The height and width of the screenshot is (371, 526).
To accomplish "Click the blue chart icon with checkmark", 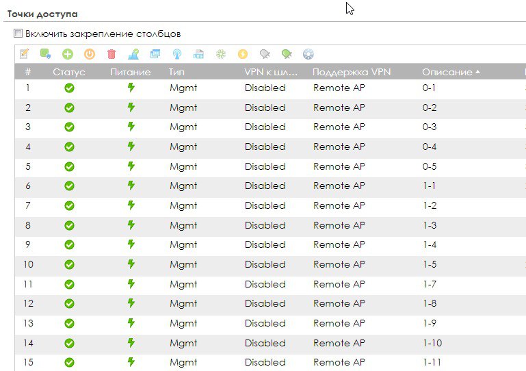I will tap(133, 54).
